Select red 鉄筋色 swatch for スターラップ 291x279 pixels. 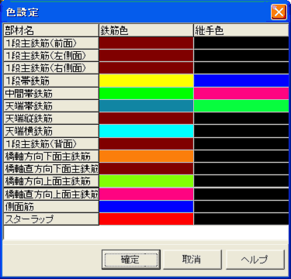pyautogui.click(x=146, y=219)
